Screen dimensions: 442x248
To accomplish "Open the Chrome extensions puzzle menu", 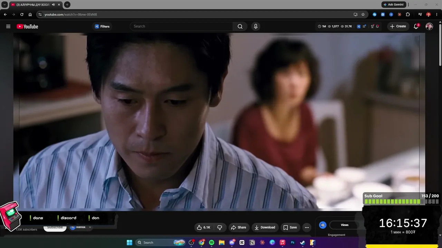I will tap(408, 14).
